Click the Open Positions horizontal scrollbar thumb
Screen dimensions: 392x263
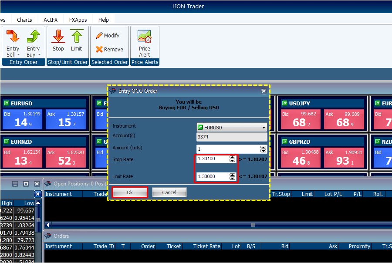pos(253,225)
